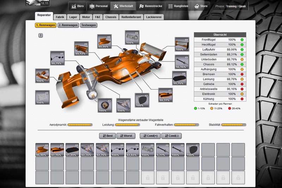Click the Heckflügel row in Übersicht

[220, 44]
